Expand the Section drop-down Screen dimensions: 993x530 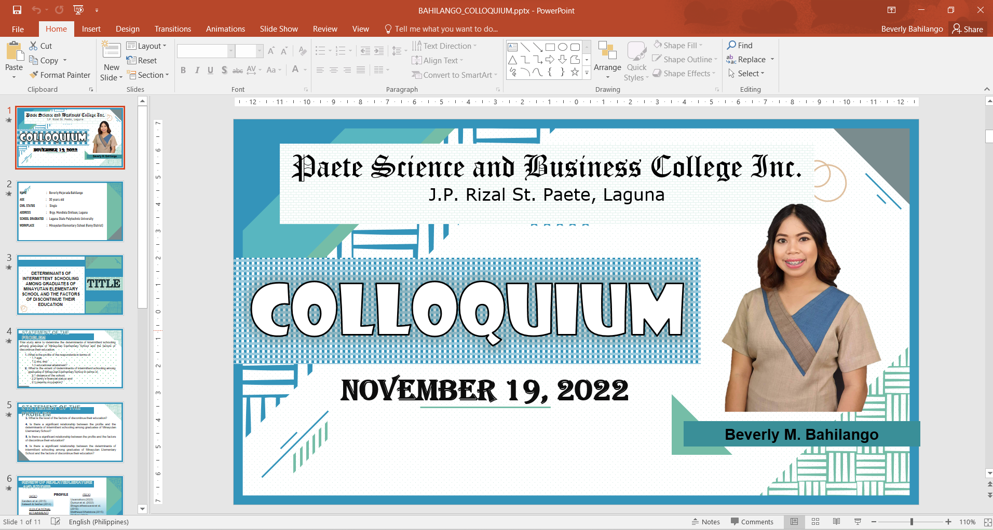point(148,75)
